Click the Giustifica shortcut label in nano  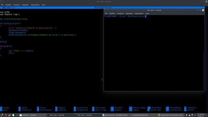[82, 108]
